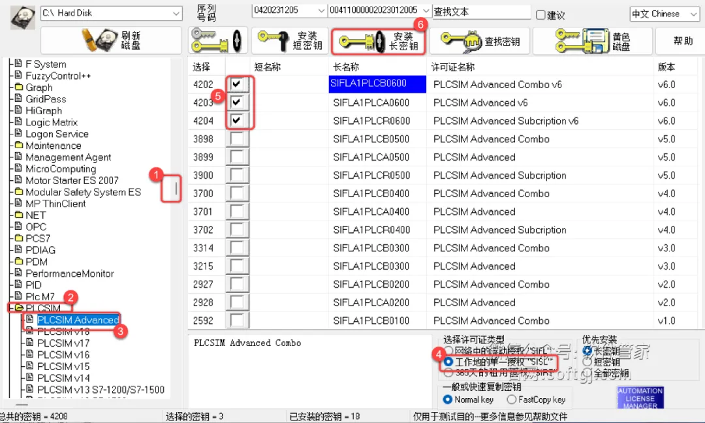Click the unlabeled key icon button
The height and width of the screenshot is (423, 705).
pyautogui.click(x=218, y=40)
